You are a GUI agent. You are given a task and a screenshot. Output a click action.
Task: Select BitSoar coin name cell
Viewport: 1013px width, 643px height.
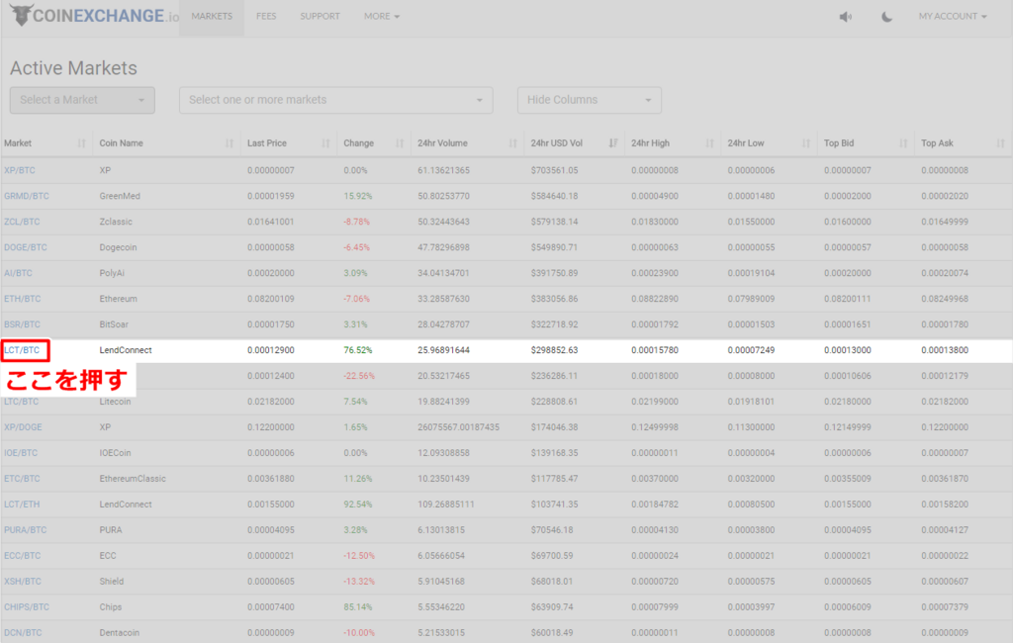pyautogui.click(x=114, y=324)
